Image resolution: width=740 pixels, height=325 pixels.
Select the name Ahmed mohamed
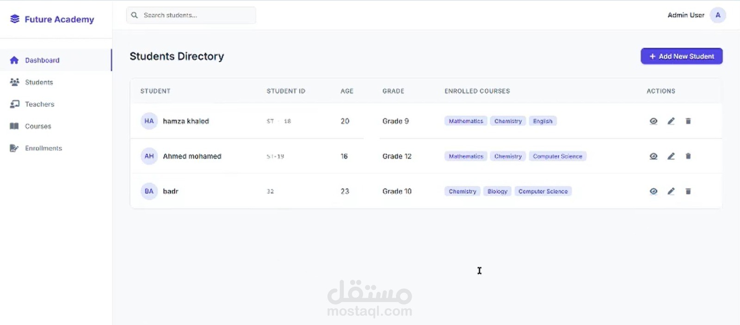point(192,156)
